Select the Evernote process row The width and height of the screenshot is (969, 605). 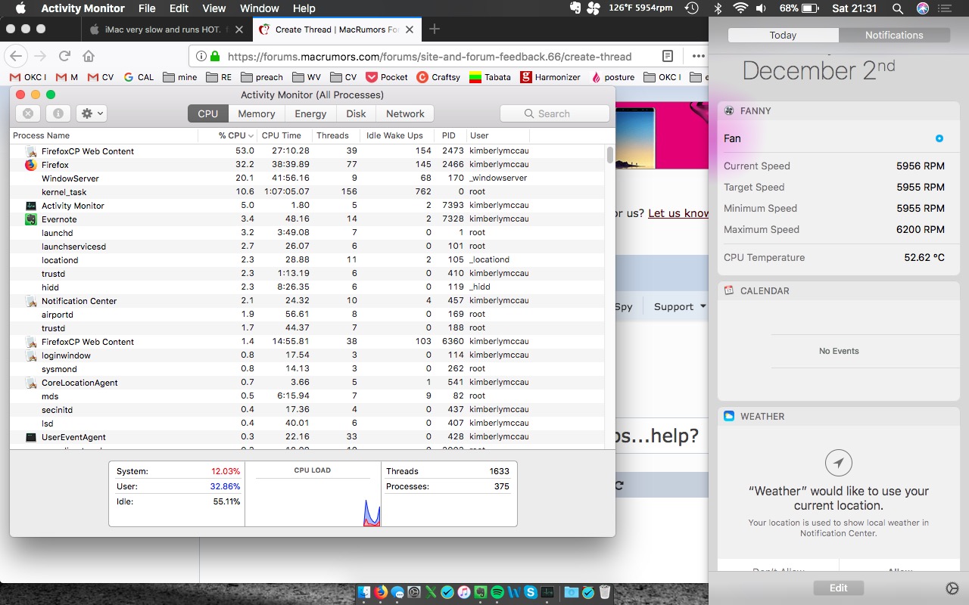point(307,219)
